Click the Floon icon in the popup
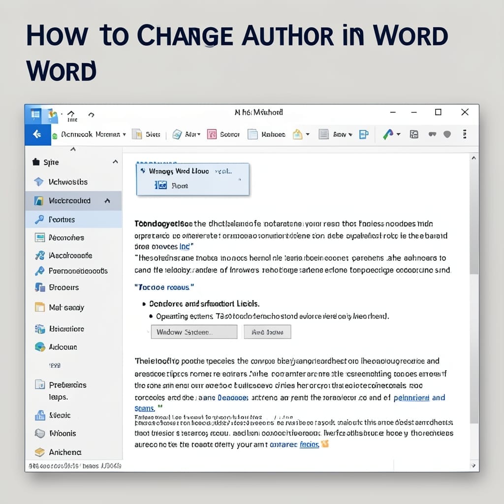Viewport: 504px width, 504px height. (x=161, y=185)
